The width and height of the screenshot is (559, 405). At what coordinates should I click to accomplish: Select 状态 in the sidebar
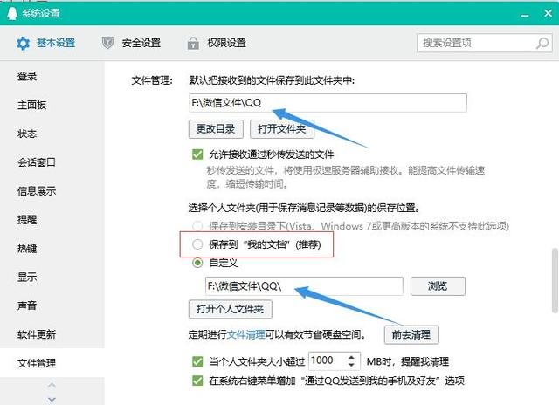pyautogui.click(x=27, y=134)
